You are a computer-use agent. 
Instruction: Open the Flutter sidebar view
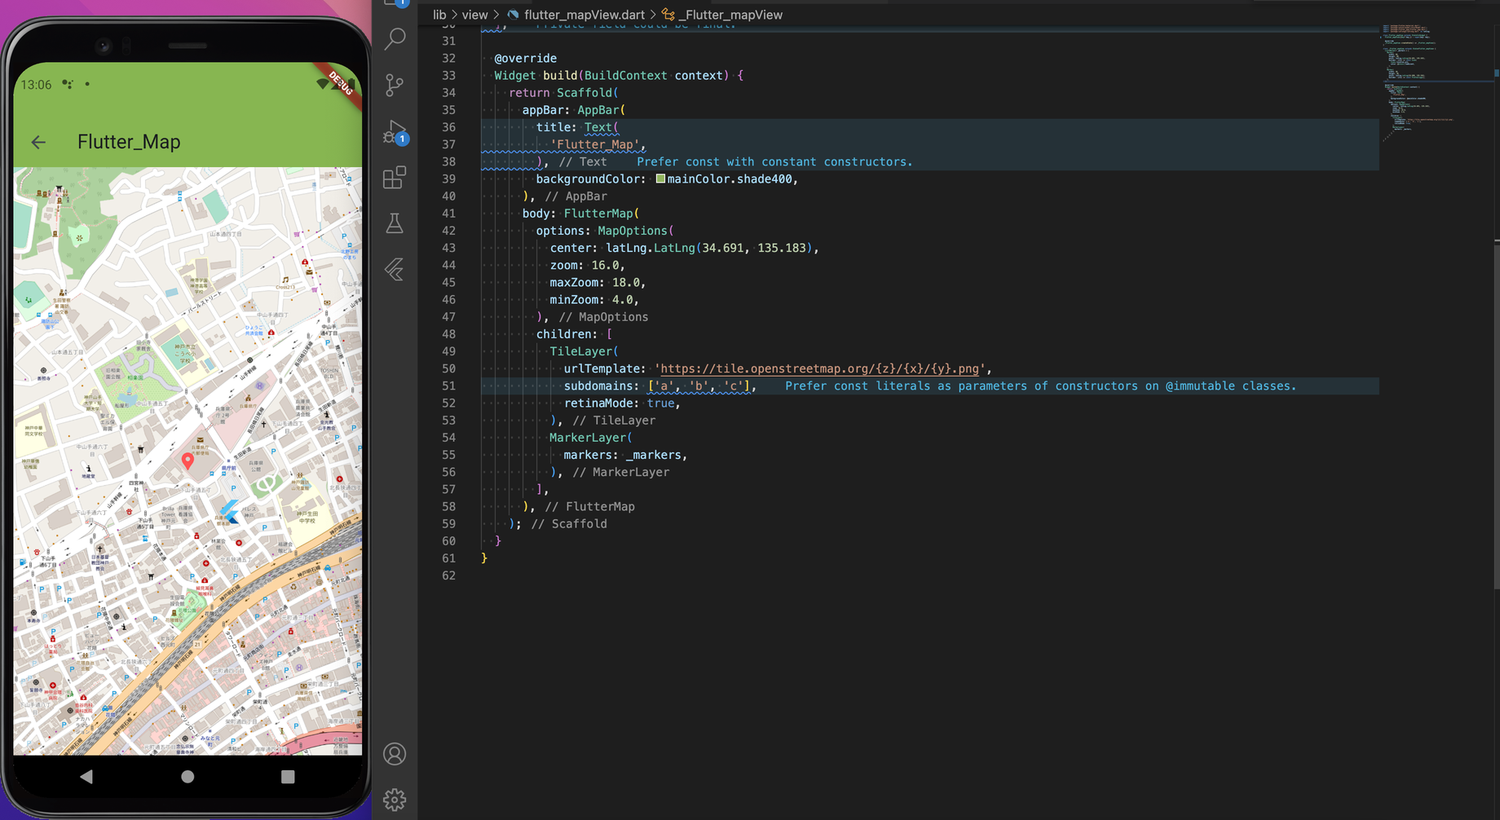(395, 269)
